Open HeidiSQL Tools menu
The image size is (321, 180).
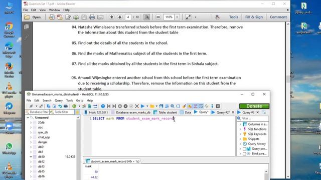(x=69, y=100)
